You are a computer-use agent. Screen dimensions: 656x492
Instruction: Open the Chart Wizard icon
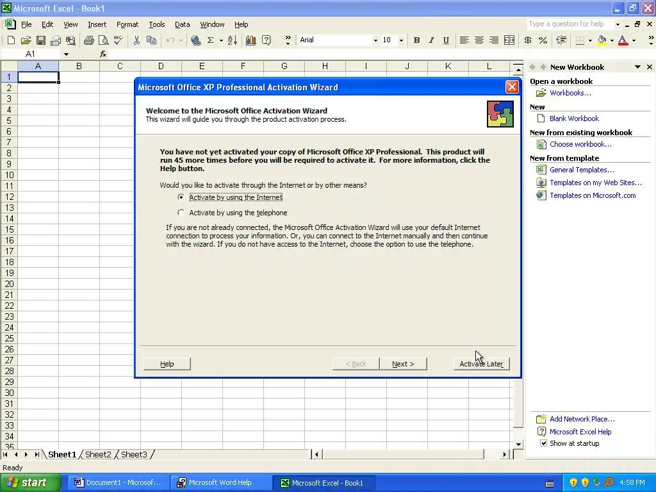[251, 40]
